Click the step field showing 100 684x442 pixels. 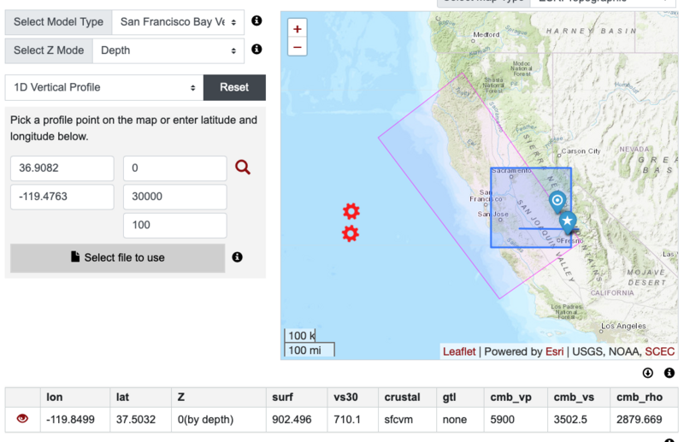click(x=175, y=225)
